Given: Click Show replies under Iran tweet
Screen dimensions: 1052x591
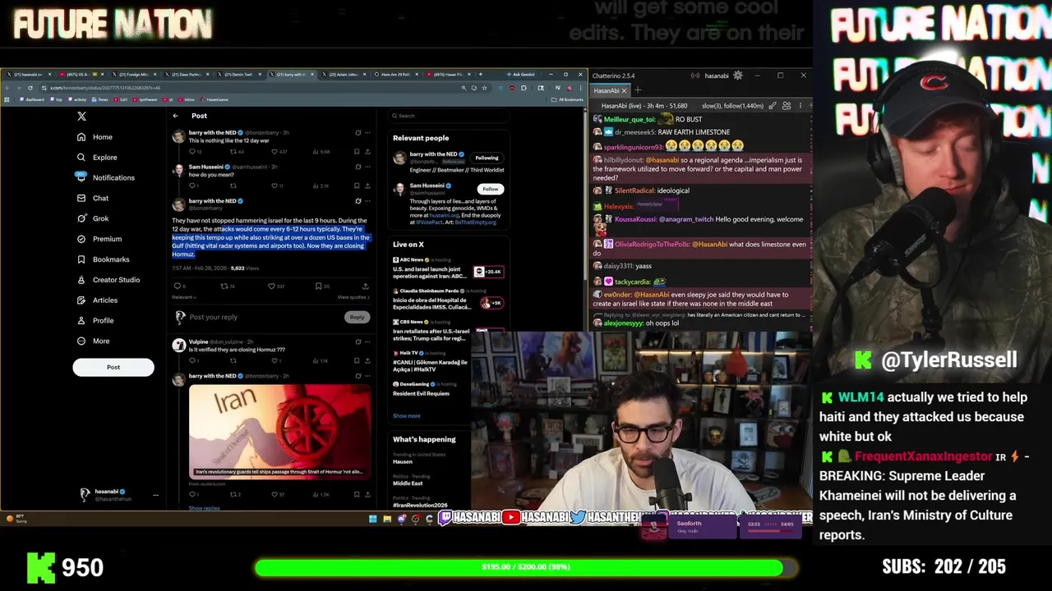Looking at the screenshot, I should click(204, 508).
